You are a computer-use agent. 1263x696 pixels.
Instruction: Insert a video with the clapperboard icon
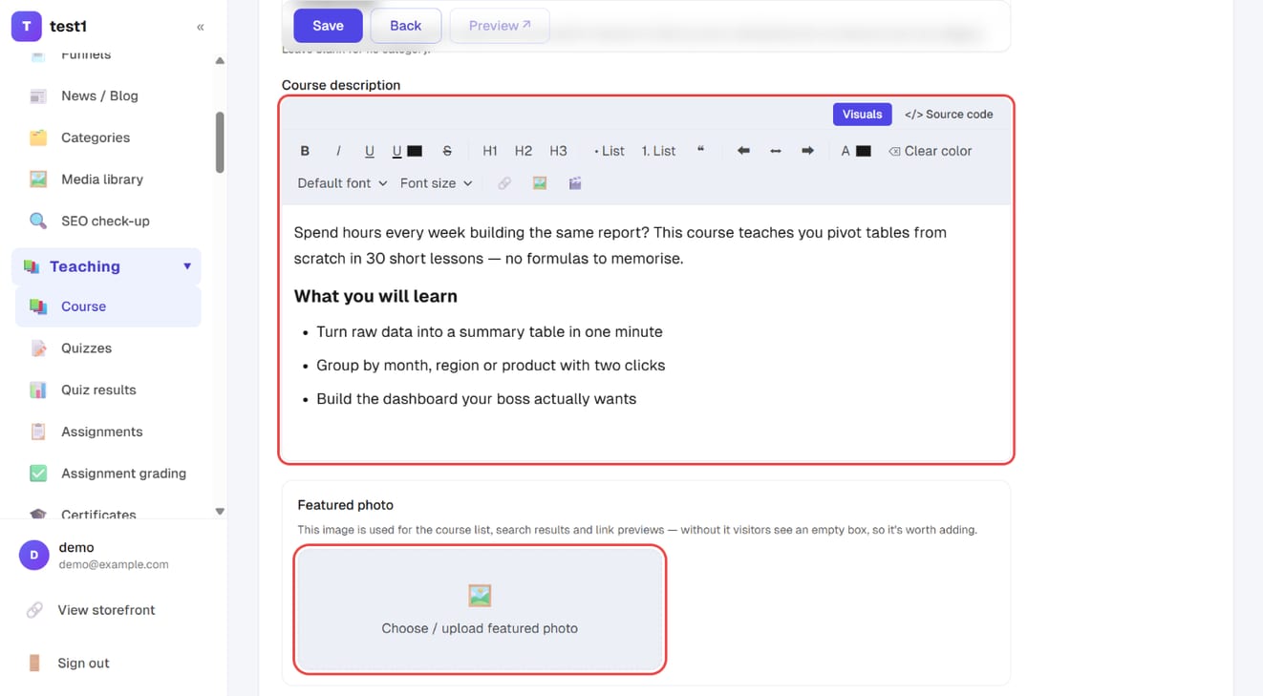[x=575, y=183]
